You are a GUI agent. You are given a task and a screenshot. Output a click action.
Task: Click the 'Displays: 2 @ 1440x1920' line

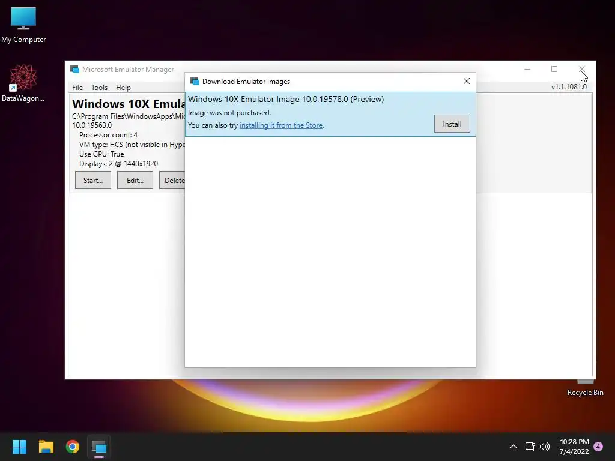(118, 164)
